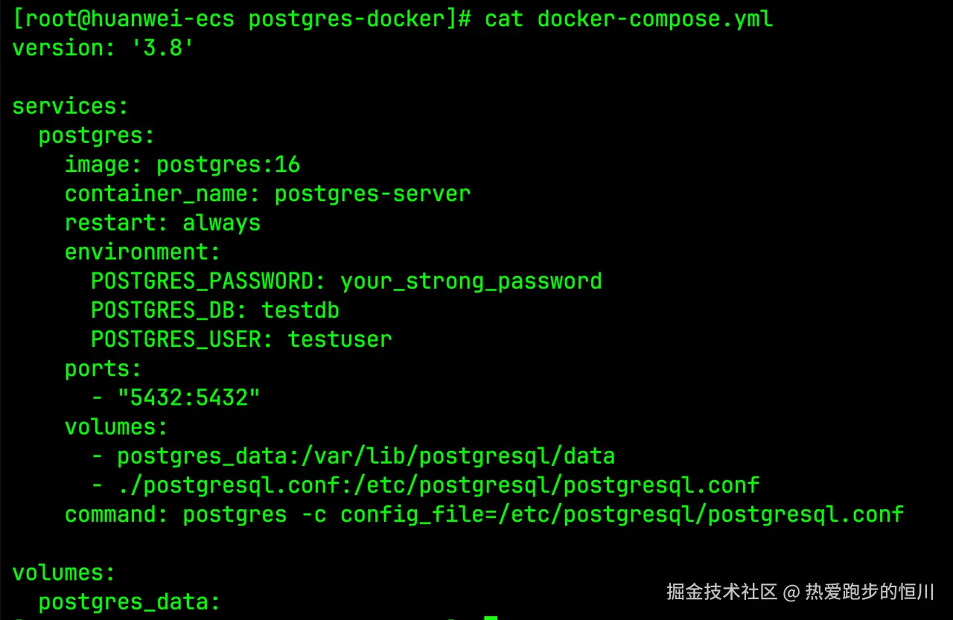Click the config_file=/etc/postgresql/postgresql.conf argument
The height and width of the screenshot is (620, 953).
pos(622,514)
